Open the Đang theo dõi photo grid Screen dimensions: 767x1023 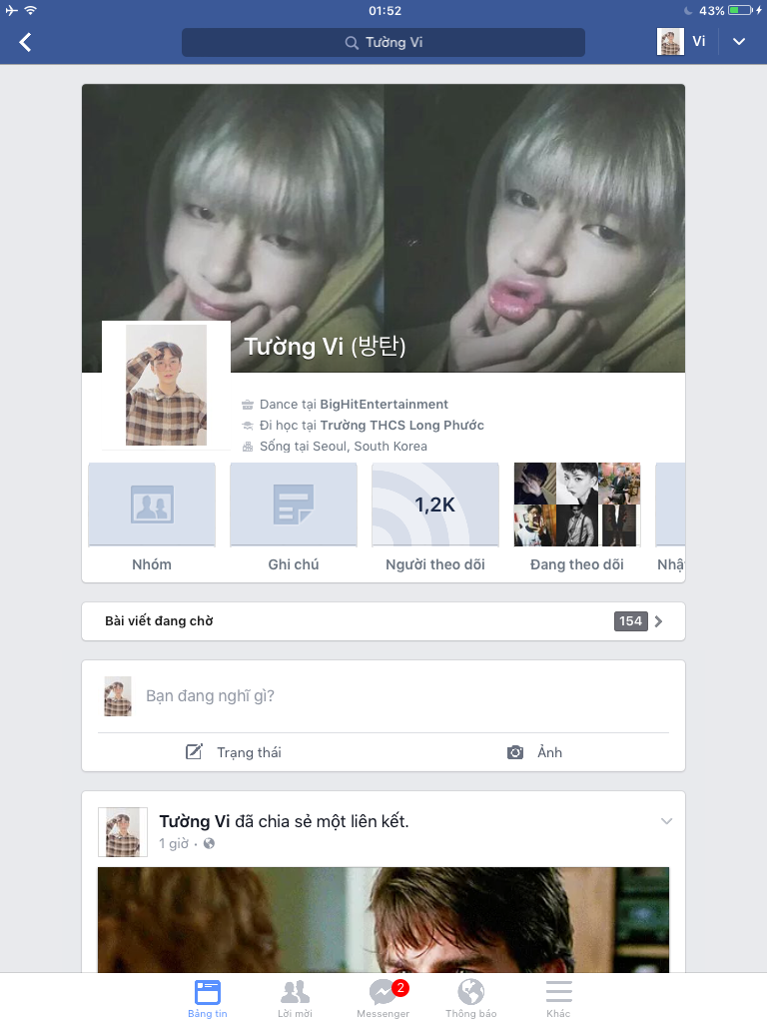point(577,517)
